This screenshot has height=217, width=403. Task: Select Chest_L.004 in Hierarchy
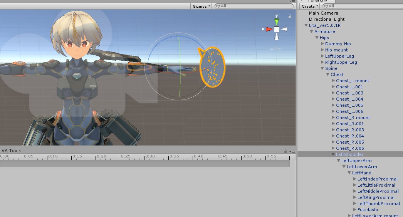(349, 99)
